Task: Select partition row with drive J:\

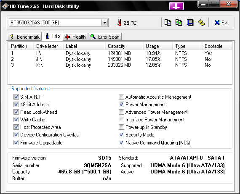Action: click(120, 59)
